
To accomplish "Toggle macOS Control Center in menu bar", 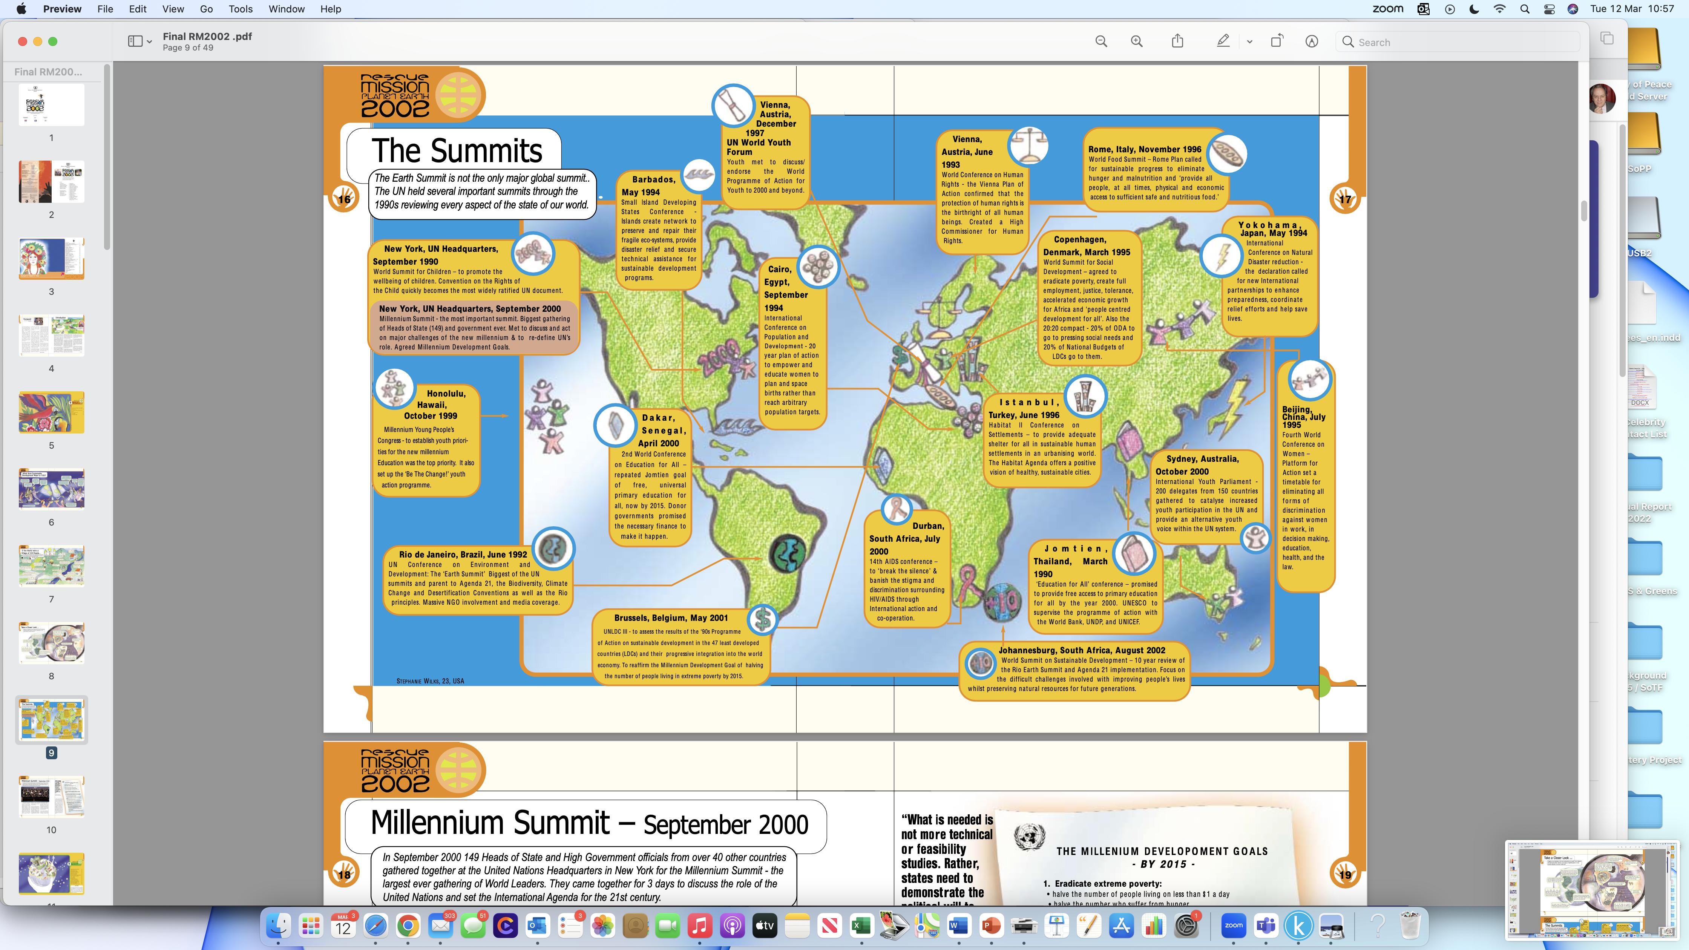I will [x=1549, y=9].
